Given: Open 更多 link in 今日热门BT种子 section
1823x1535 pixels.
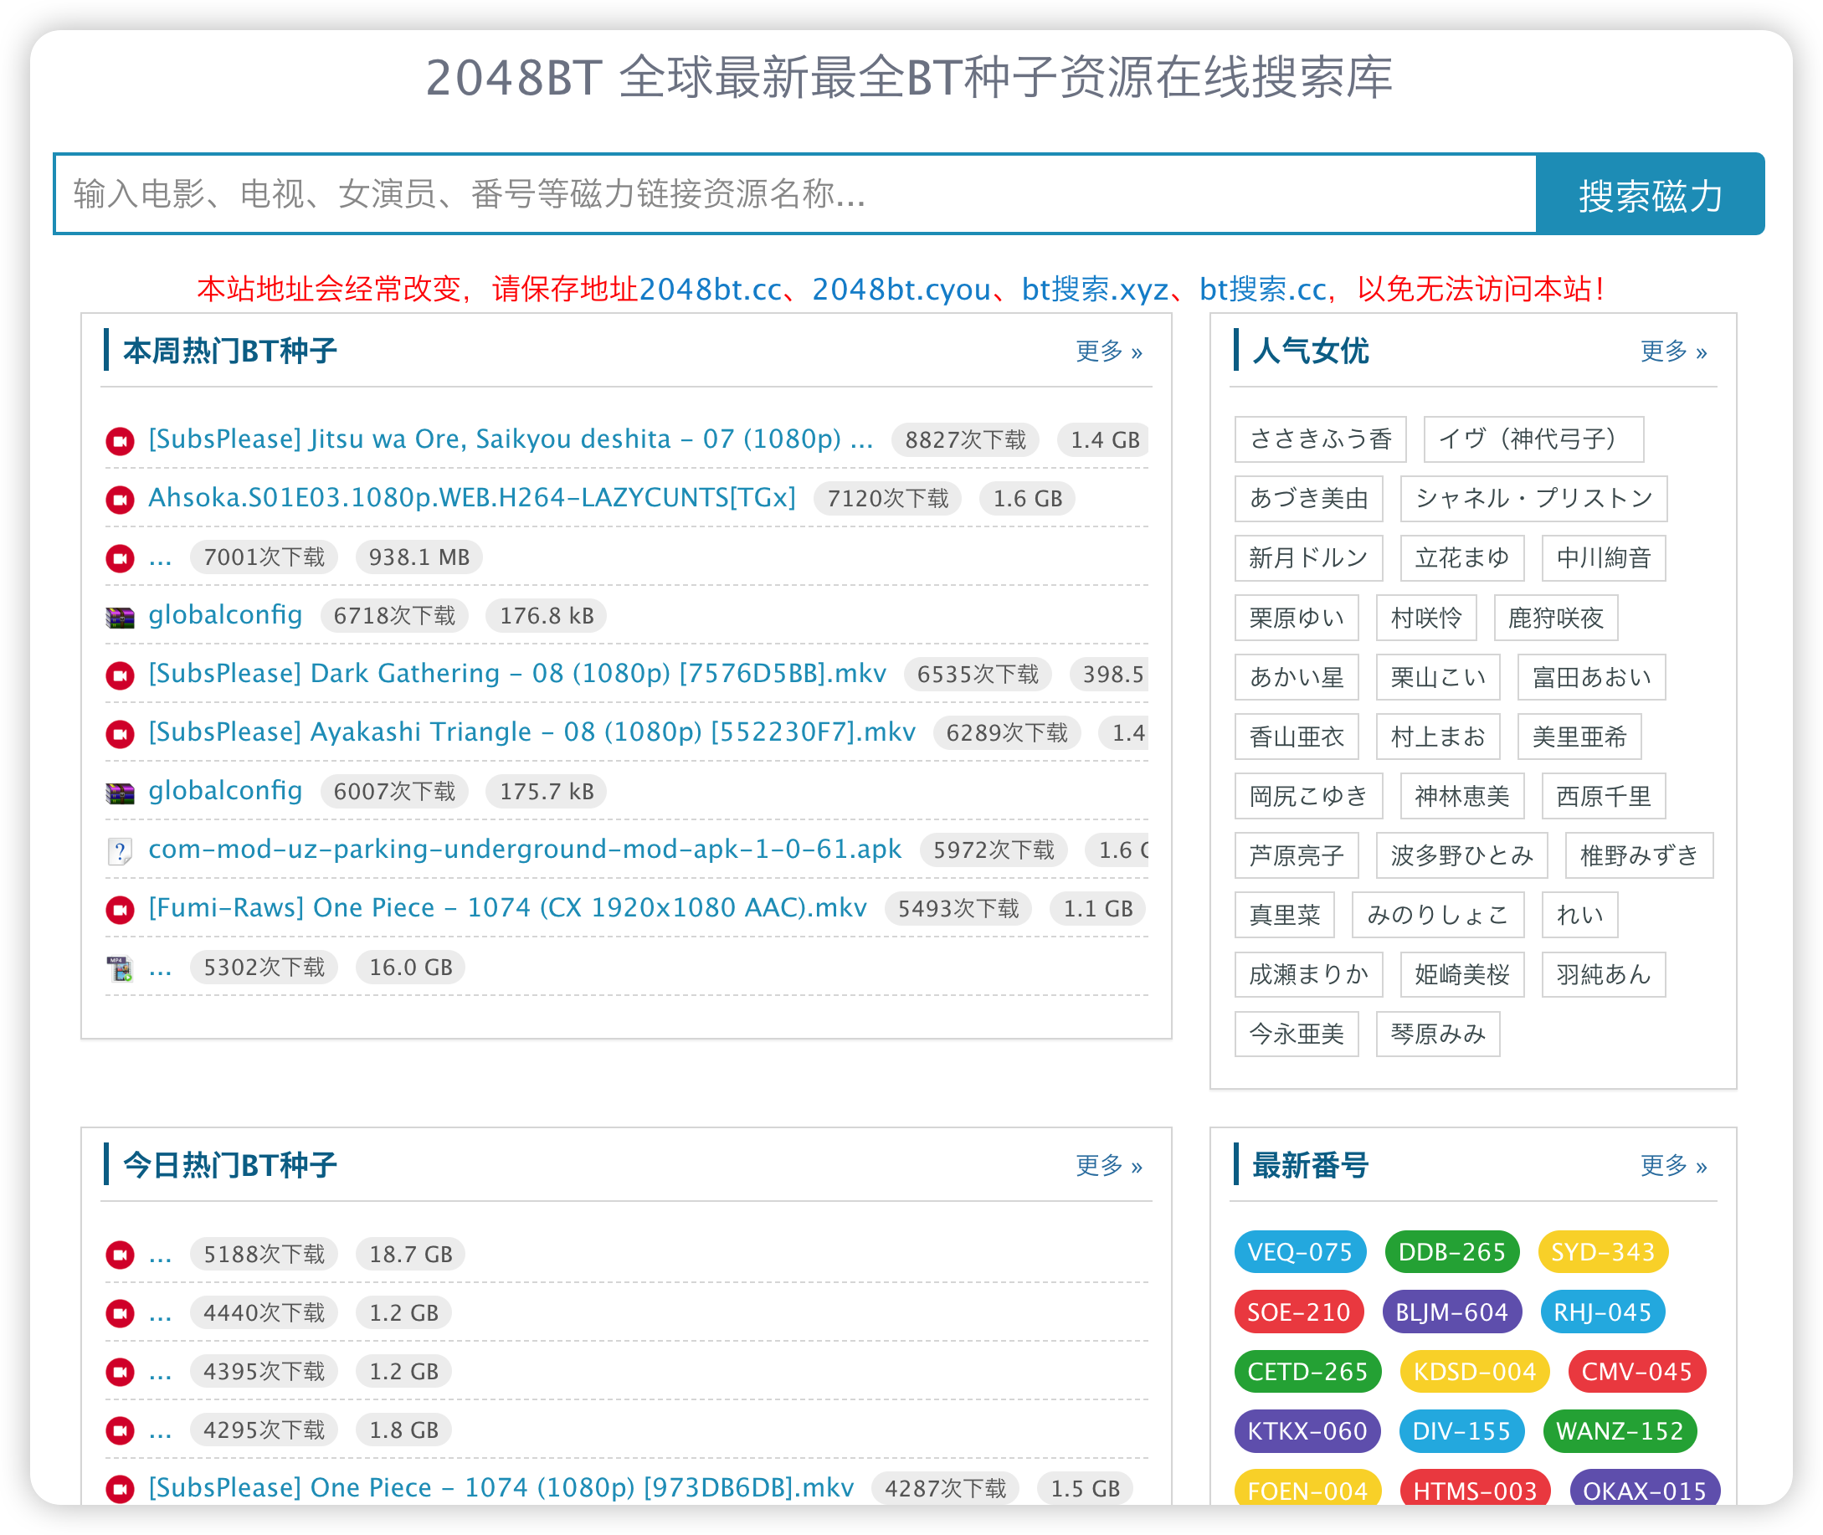Looking at the screenshot, I should (x=1110, y=1165).
